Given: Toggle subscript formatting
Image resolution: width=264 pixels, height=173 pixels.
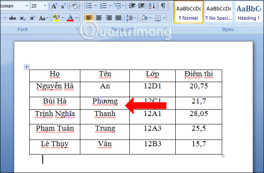Looking at the screenshot, I should [x=23, y=18].
